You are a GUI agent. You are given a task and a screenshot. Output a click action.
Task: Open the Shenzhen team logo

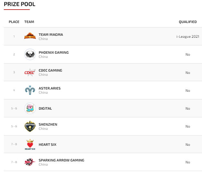(x=30, y=126)
